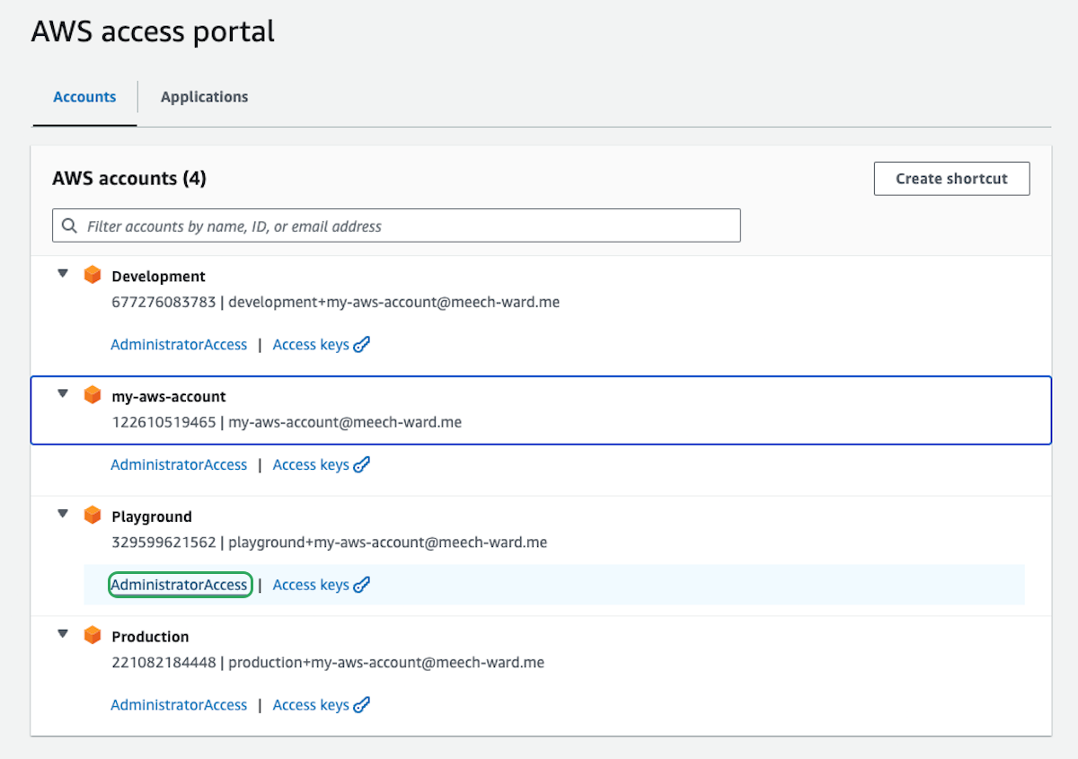Click the search magnifier icon in filter box
Viewport: 1078px width, 759px height.
pos(70,226)
